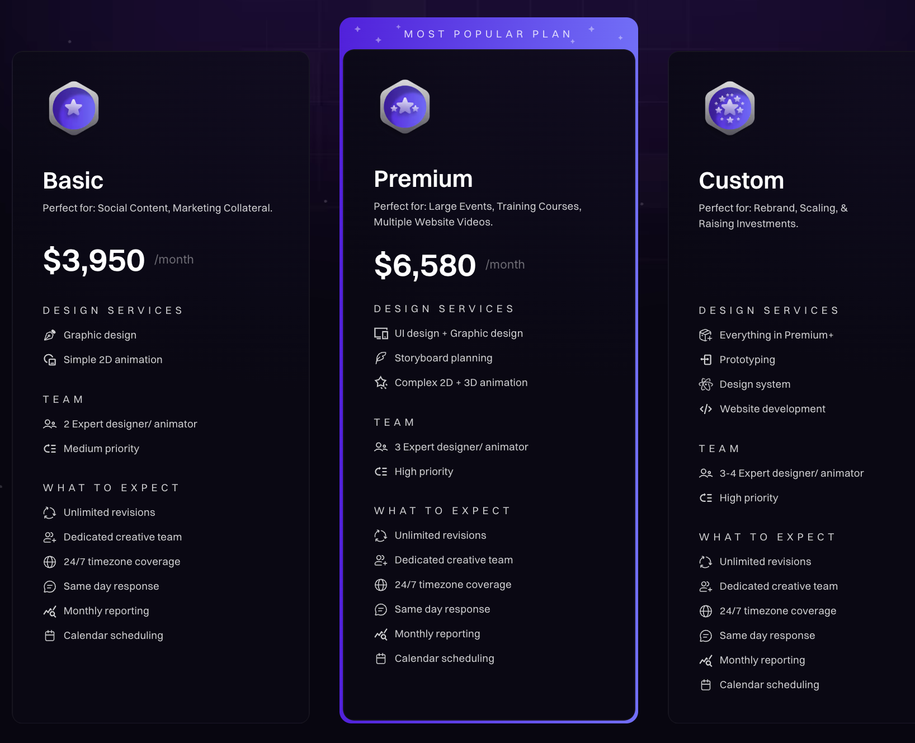Click the pen icon beside Graphic design
The width and height of the screenshot is (915, 743).
50,335
